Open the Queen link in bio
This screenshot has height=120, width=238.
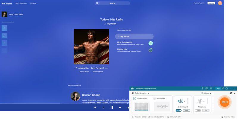[105, 103]
